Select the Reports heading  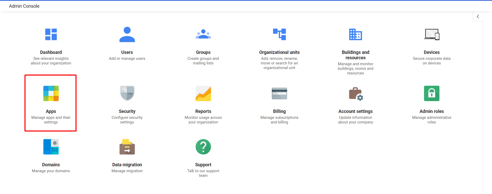click(x=203, y=111)
